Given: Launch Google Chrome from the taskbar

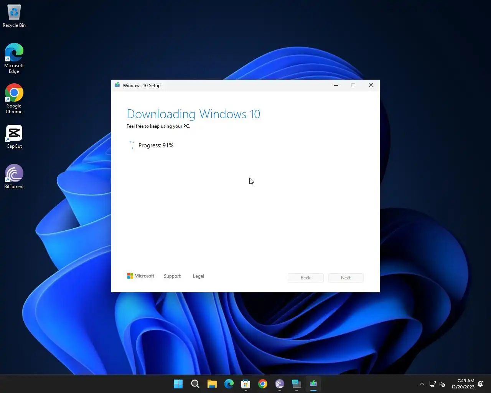Looking at the screenshot, I should click(x=263, y=384).
